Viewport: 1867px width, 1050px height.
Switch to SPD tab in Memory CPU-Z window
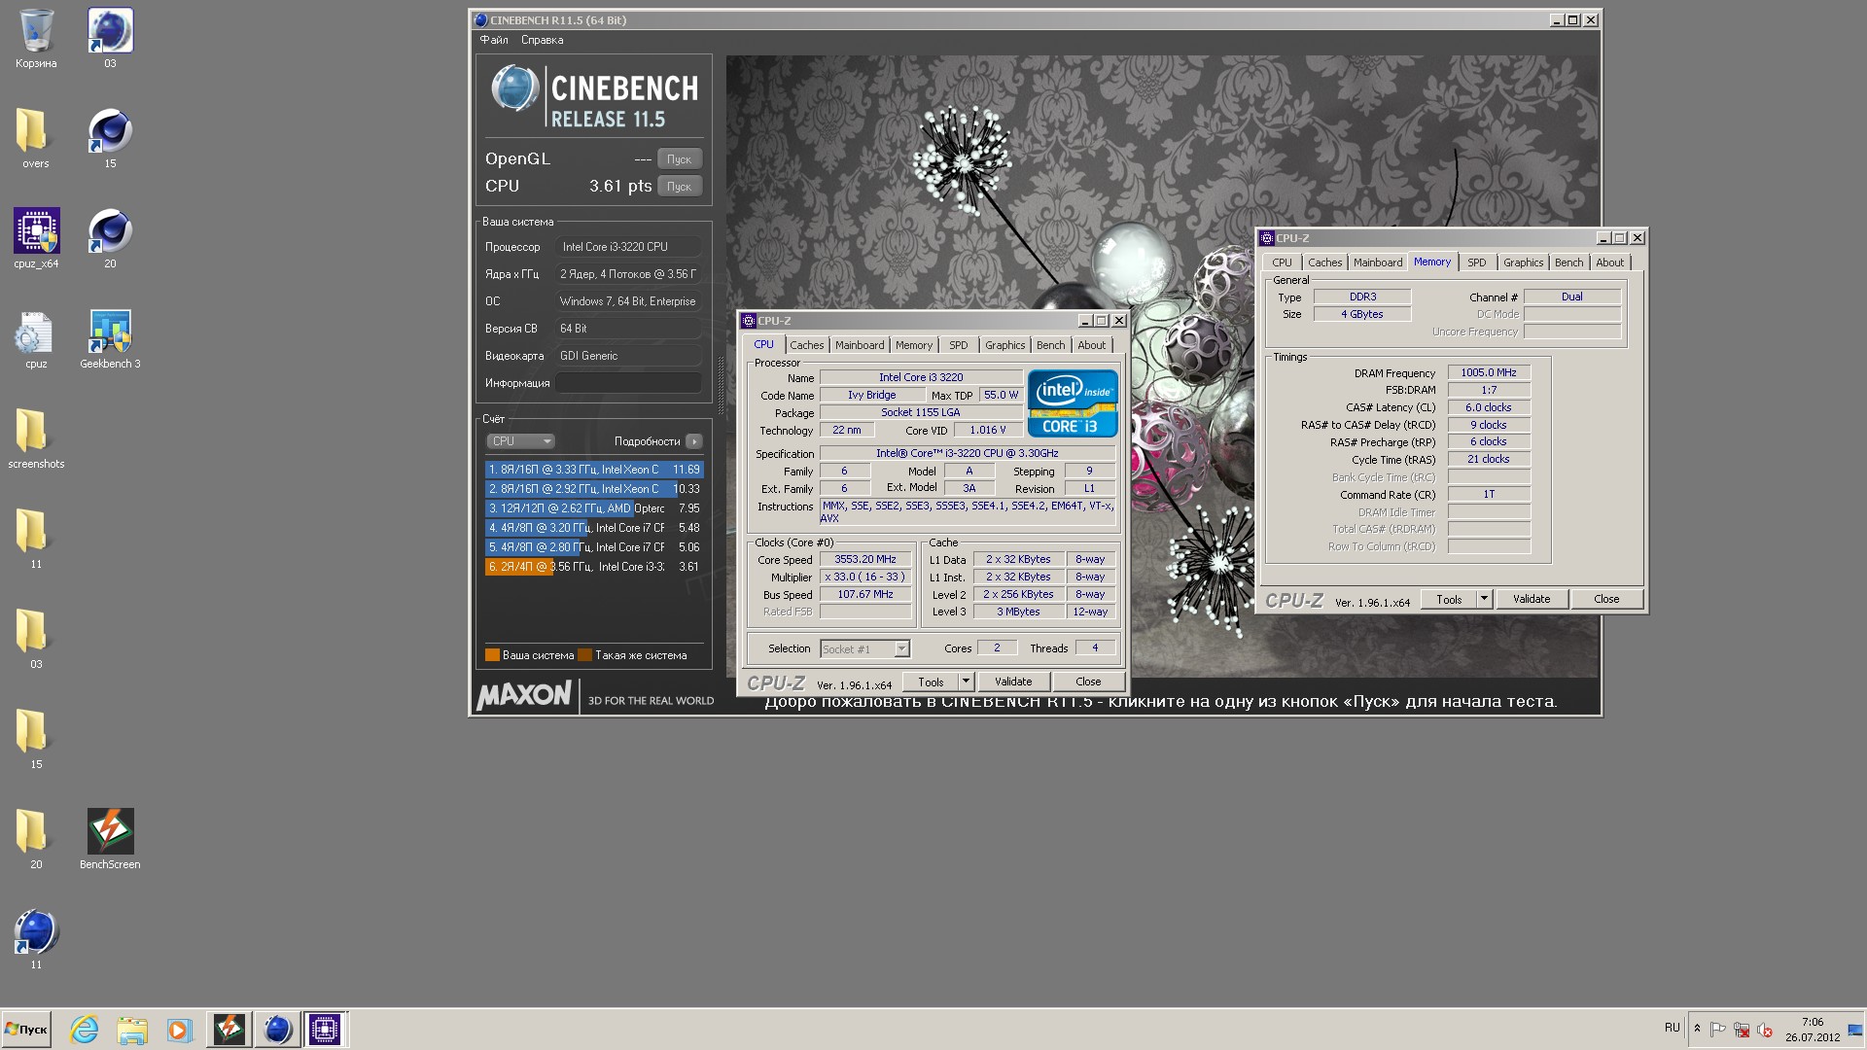point(1477,262)
